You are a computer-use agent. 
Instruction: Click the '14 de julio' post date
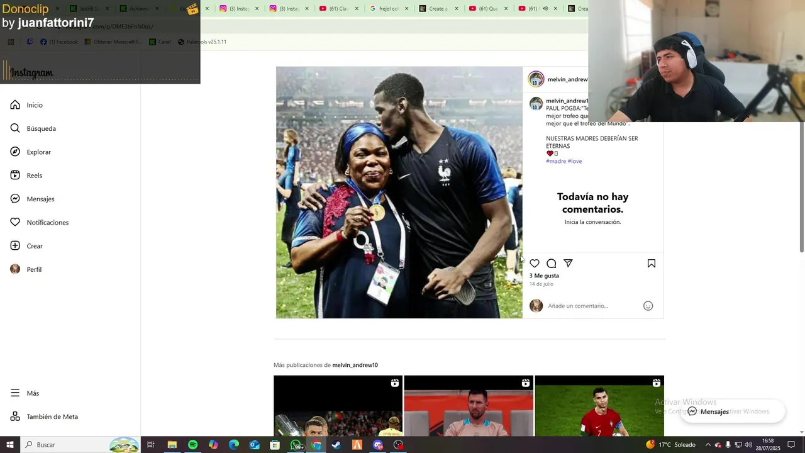point(541,284)
